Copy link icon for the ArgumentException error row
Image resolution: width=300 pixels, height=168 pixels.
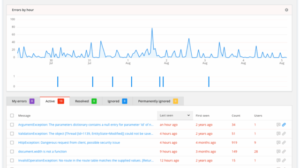point(284,125)
